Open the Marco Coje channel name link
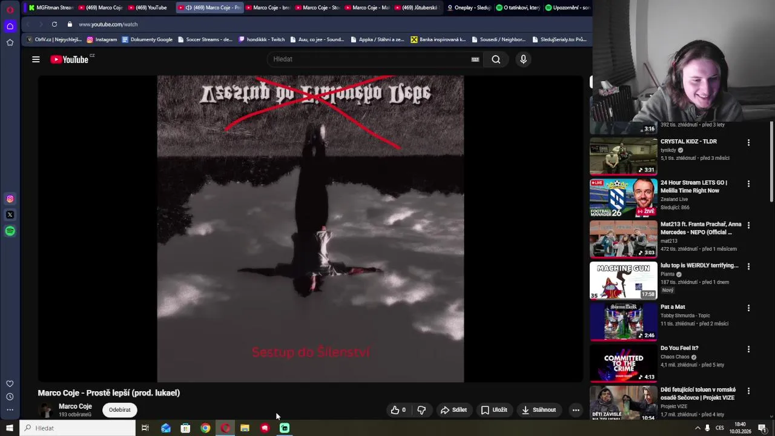 pyautogui.click(x=75, y=406)
